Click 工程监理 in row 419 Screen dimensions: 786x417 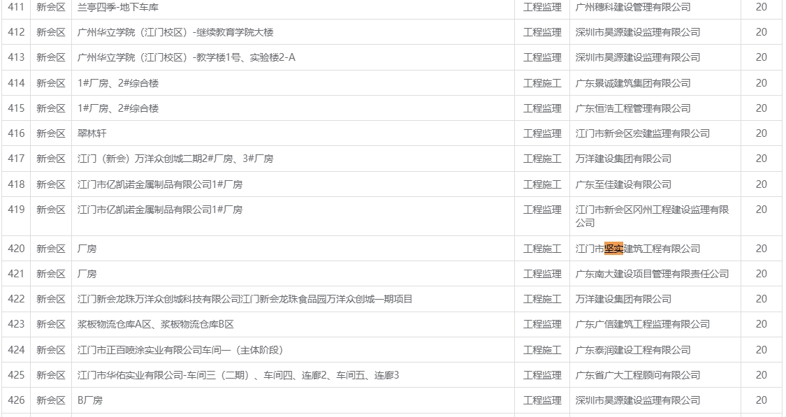[x=542, y=210]
